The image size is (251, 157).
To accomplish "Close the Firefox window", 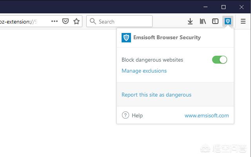I will click(242, 7).
